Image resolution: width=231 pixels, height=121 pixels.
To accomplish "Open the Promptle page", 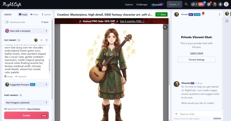I will [x=157, y=5].
